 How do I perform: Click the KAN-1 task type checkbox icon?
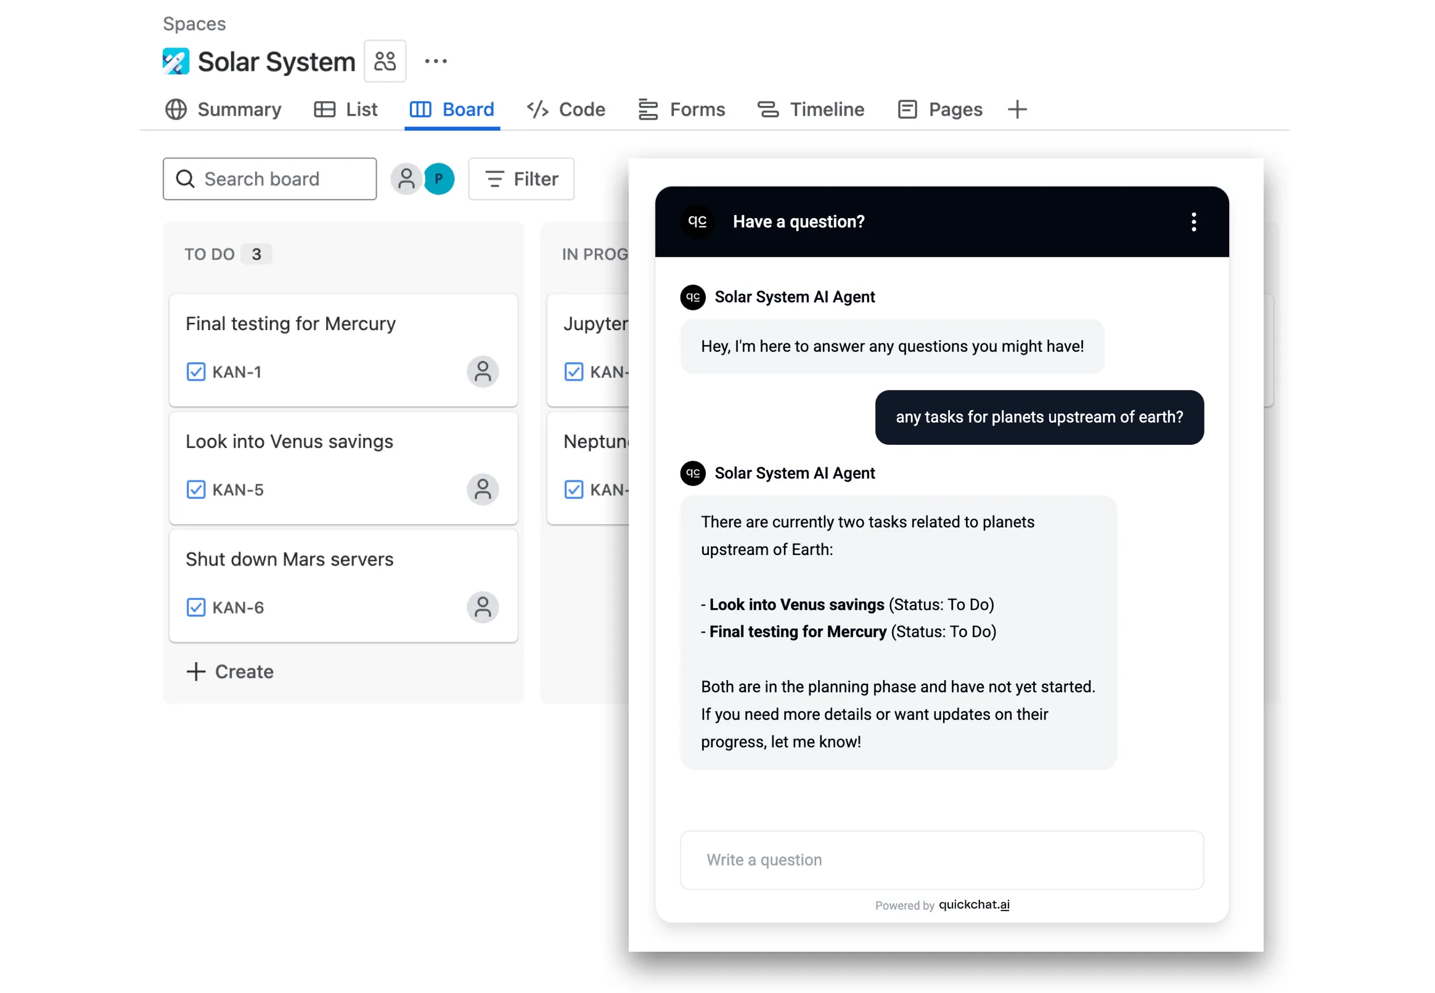click(195, 372)
